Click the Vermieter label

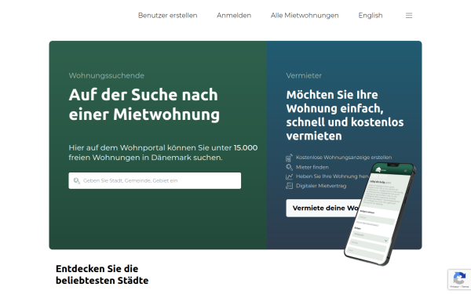pos(304,75)
